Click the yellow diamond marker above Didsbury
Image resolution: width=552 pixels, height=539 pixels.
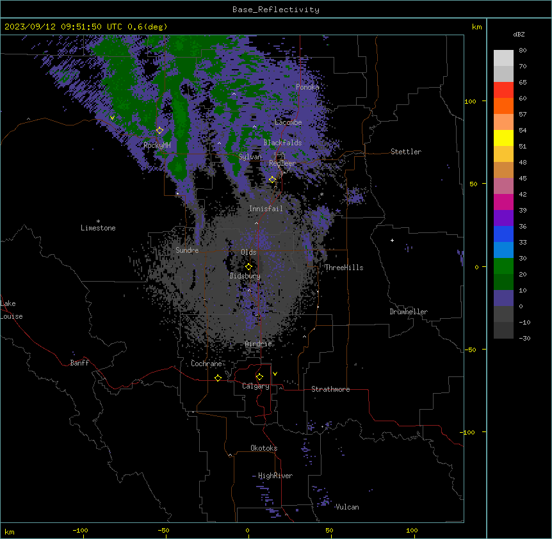248,267
